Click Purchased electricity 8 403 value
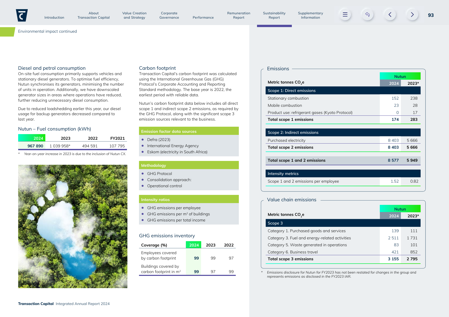Image resolution: width=449 pixels, height=317 pixels. (393, 140)
